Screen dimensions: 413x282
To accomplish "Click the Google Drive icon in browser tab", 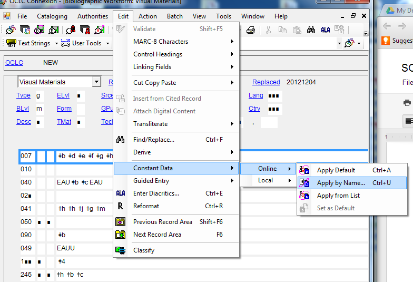I will tap(390, 11).
